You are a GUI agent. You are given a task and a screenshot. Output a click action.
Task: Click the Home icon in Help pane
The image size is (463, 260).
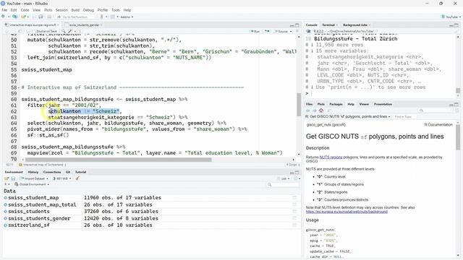(321, 110)
